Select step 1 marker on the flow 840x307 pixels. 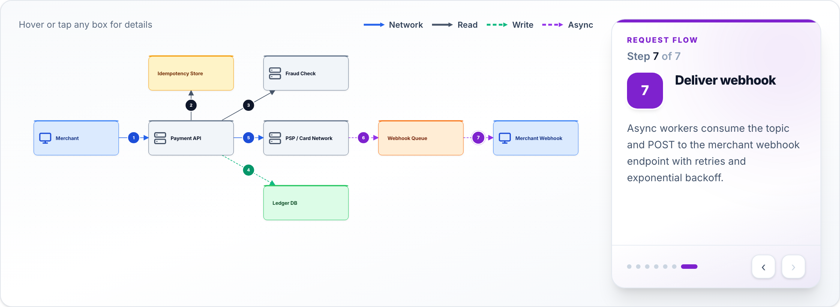tap(133, 138)
